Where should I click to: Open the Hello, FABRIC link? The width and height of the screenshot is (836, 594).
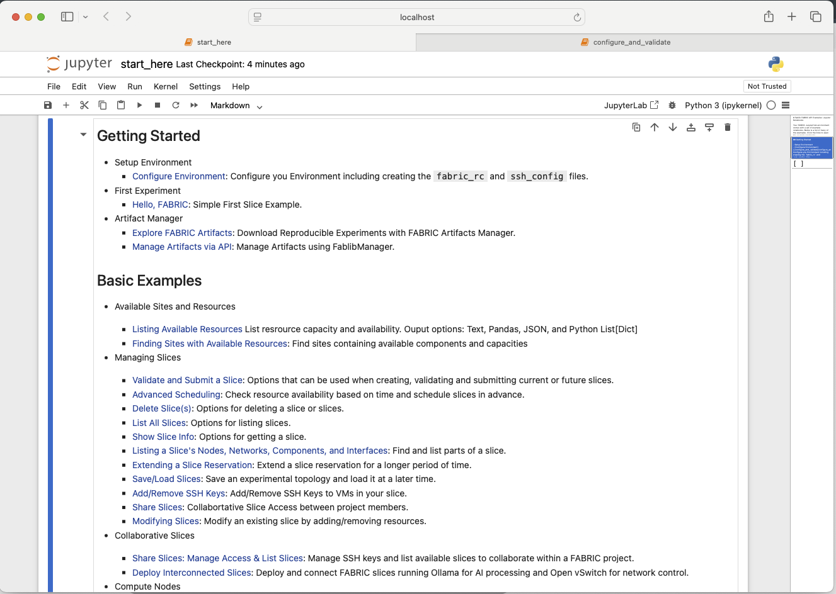160,205
